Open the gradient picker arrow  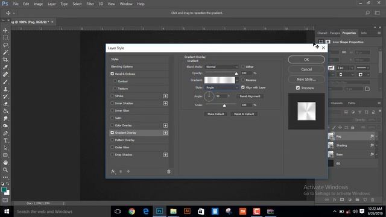[x=237, y=80]
